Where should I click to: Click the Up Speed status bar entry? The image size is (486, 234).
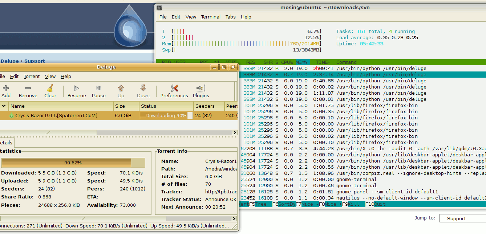(x=189, y=226)
